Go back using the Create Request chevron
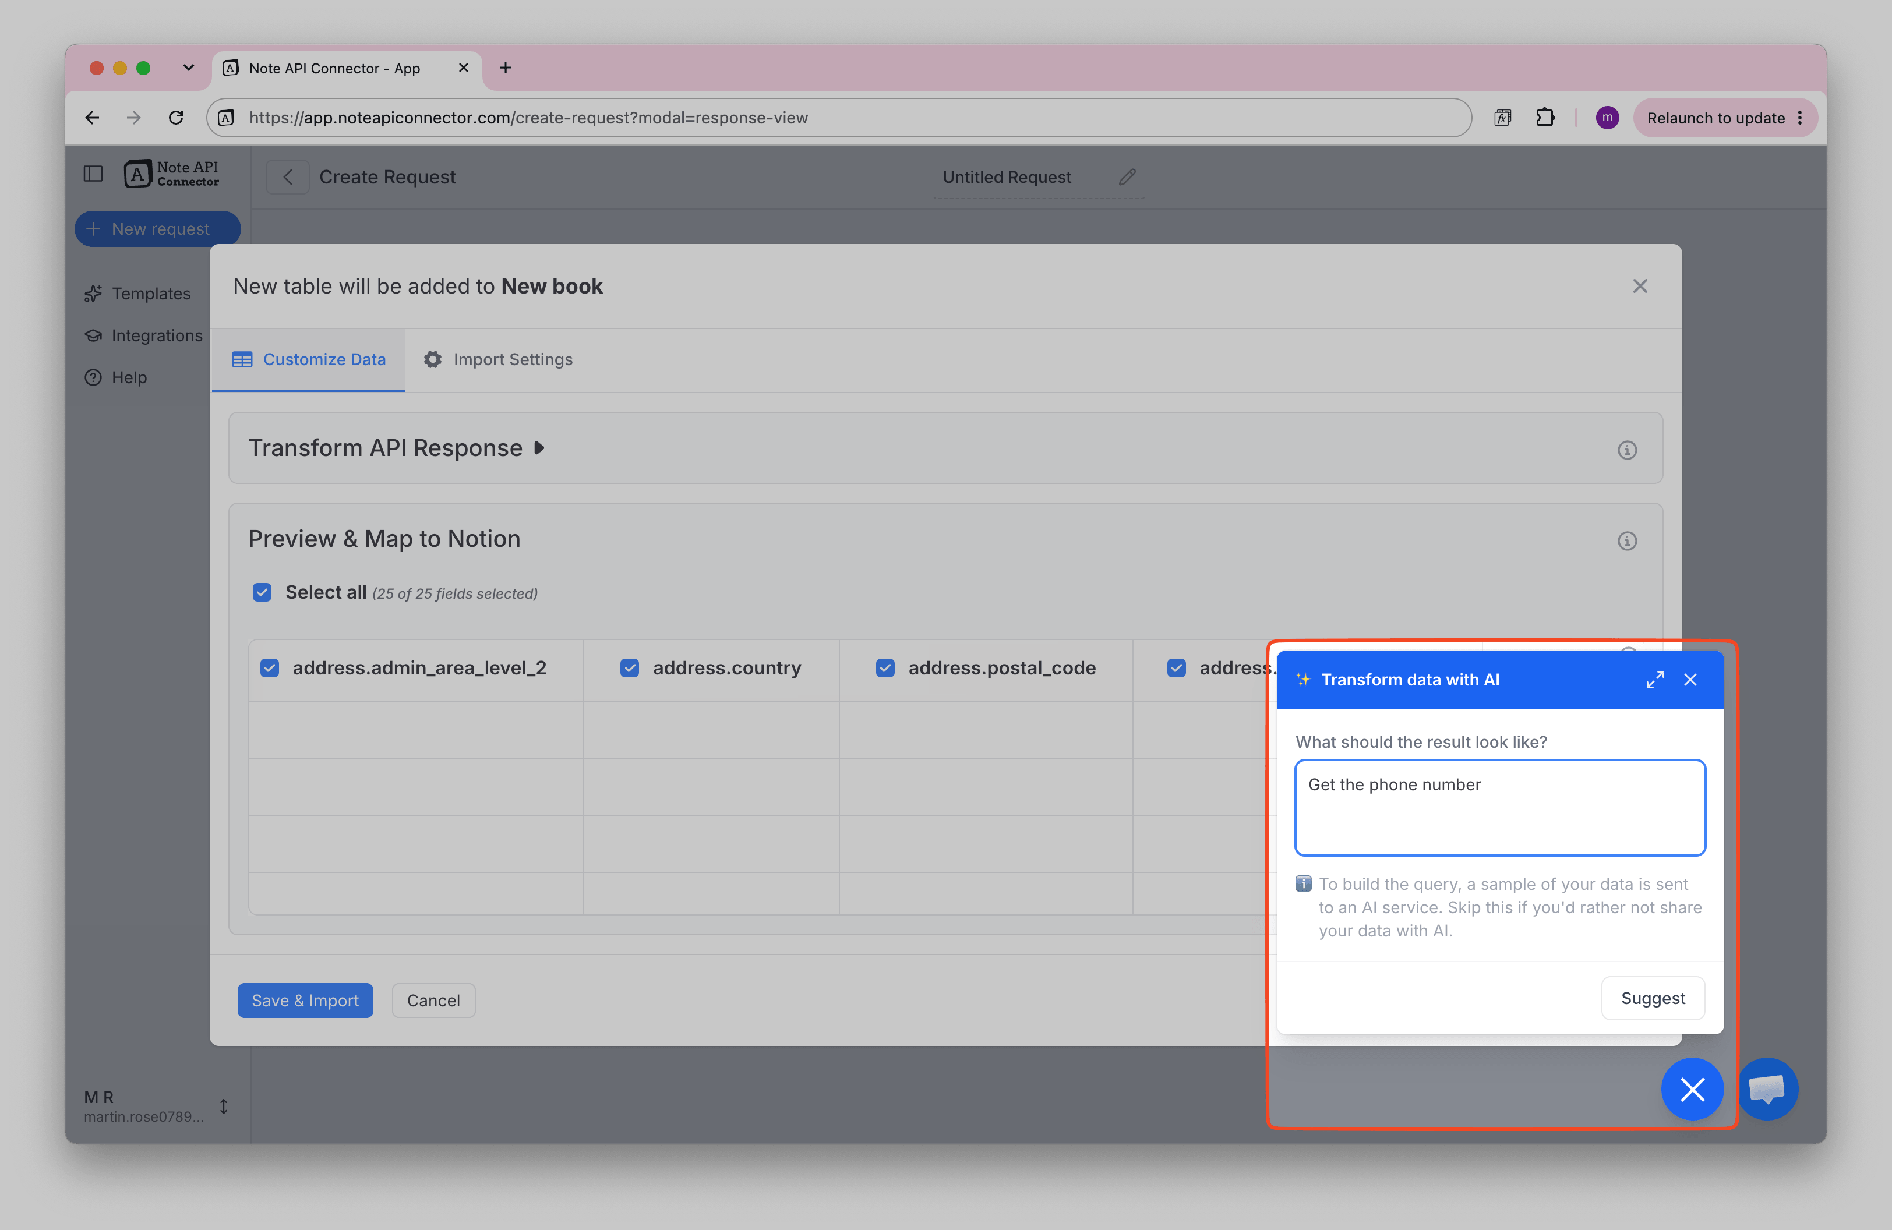Screen dimensions: 1892x1230 point(288,177)
